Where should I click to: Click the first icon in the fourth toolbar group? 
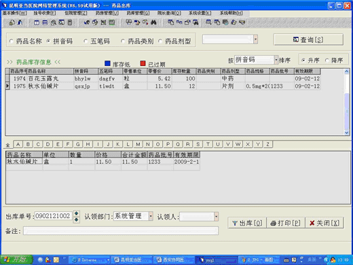point(128,22)
